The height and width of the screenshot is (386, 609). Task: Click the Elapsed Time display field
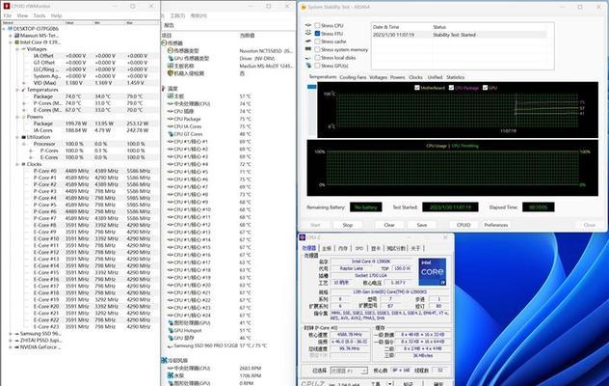538,207
